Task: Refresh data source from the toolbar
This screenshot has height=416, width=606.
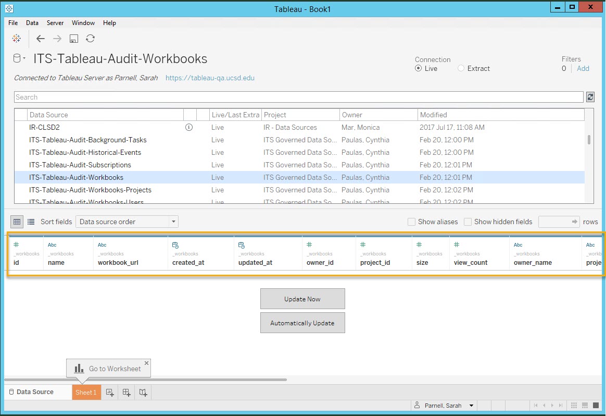Action: click(90, 38)
